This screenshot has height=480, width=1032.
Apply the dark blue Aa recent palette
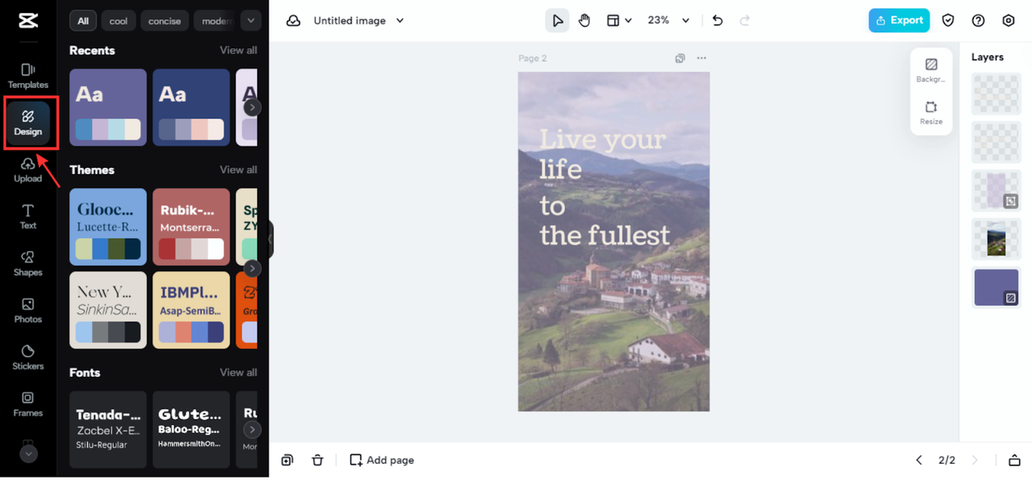[x=192, y=107]
